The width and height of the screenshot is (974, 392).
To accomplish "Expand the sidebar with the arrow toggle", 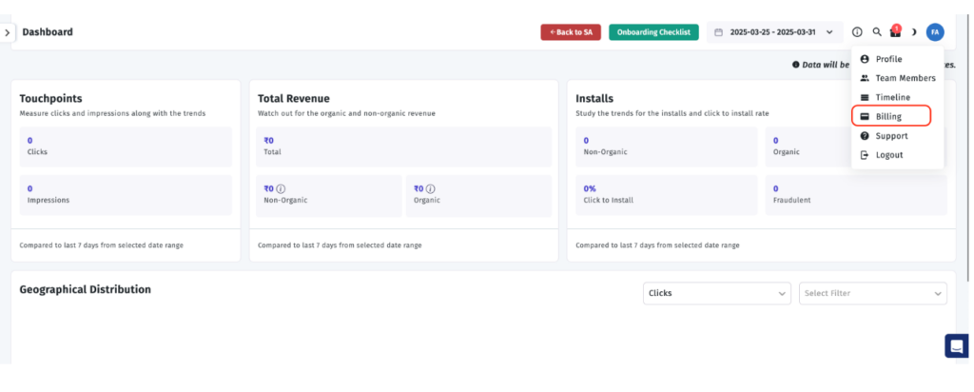I will pyautogui.click(x=8, y=33).
